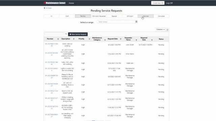Click 'Help, CNC Lathe not working' description

pyautogui.click(x=67, y=63)
